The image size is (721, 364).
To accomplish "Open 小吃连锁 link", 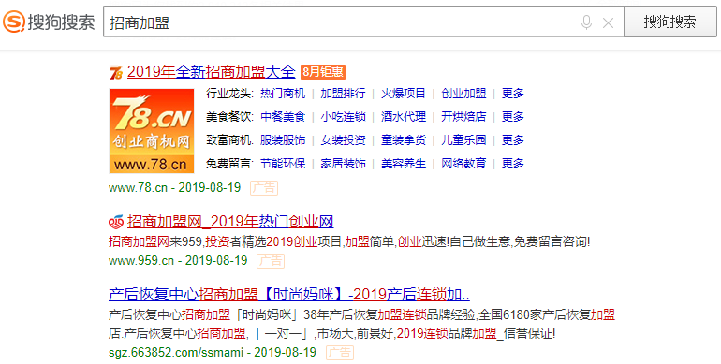I will coord(343,116).
